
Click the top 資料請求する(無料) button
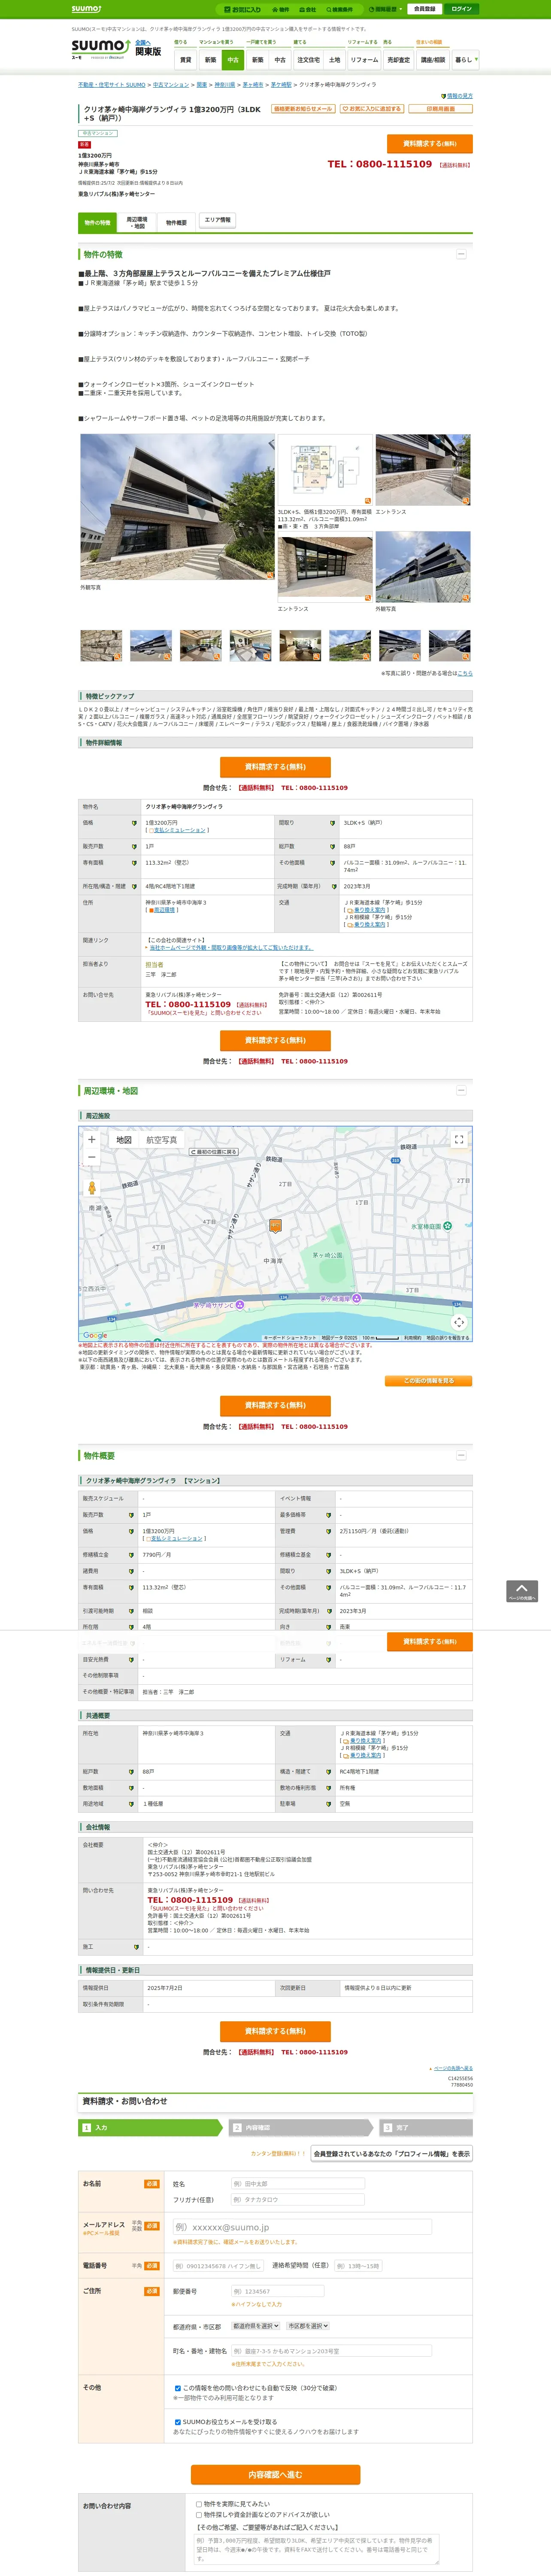[429, 144]
